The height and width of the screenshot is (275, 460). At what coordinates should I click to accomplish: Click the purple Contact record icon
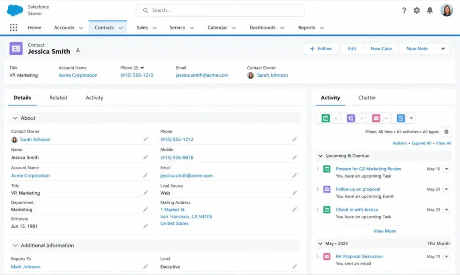pos(16,48)
